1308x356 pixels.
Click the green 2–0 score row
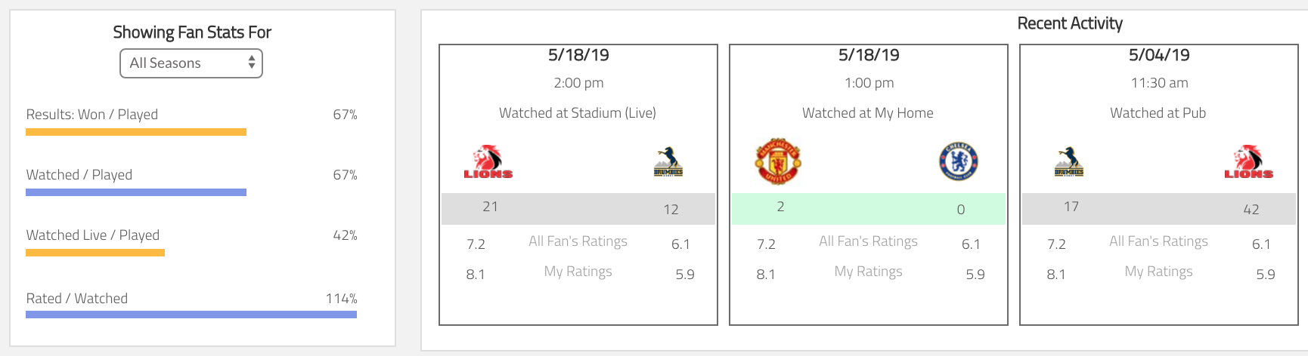[869, 209]
